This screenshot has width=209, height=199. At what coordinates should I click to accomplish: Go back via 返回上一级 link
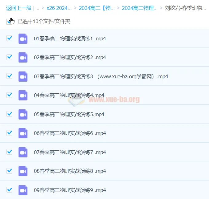[x=19, y=8]
